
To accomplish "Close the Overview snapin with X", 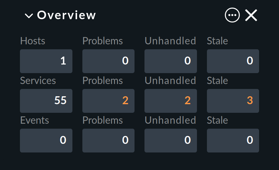I will (x=251, y=15).
